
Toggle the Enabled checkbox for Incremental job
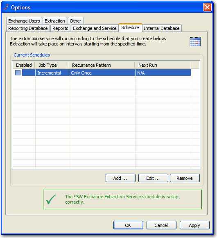point(18,73)
